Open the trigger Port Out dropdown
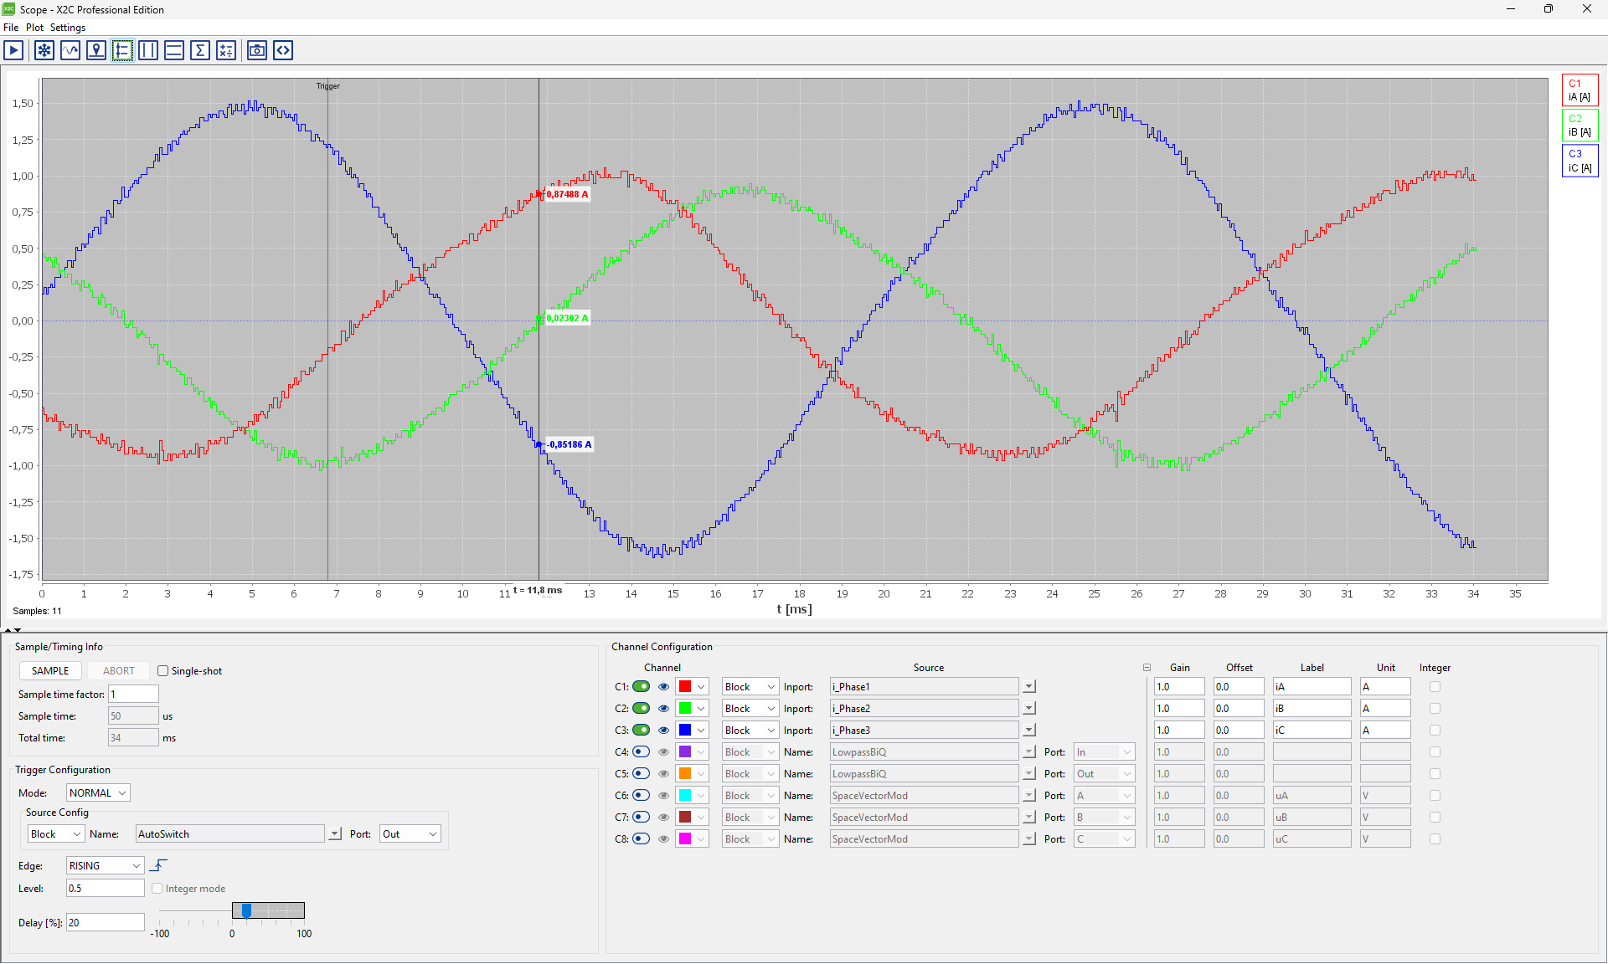1608x964 pixels. coord(410,833)
